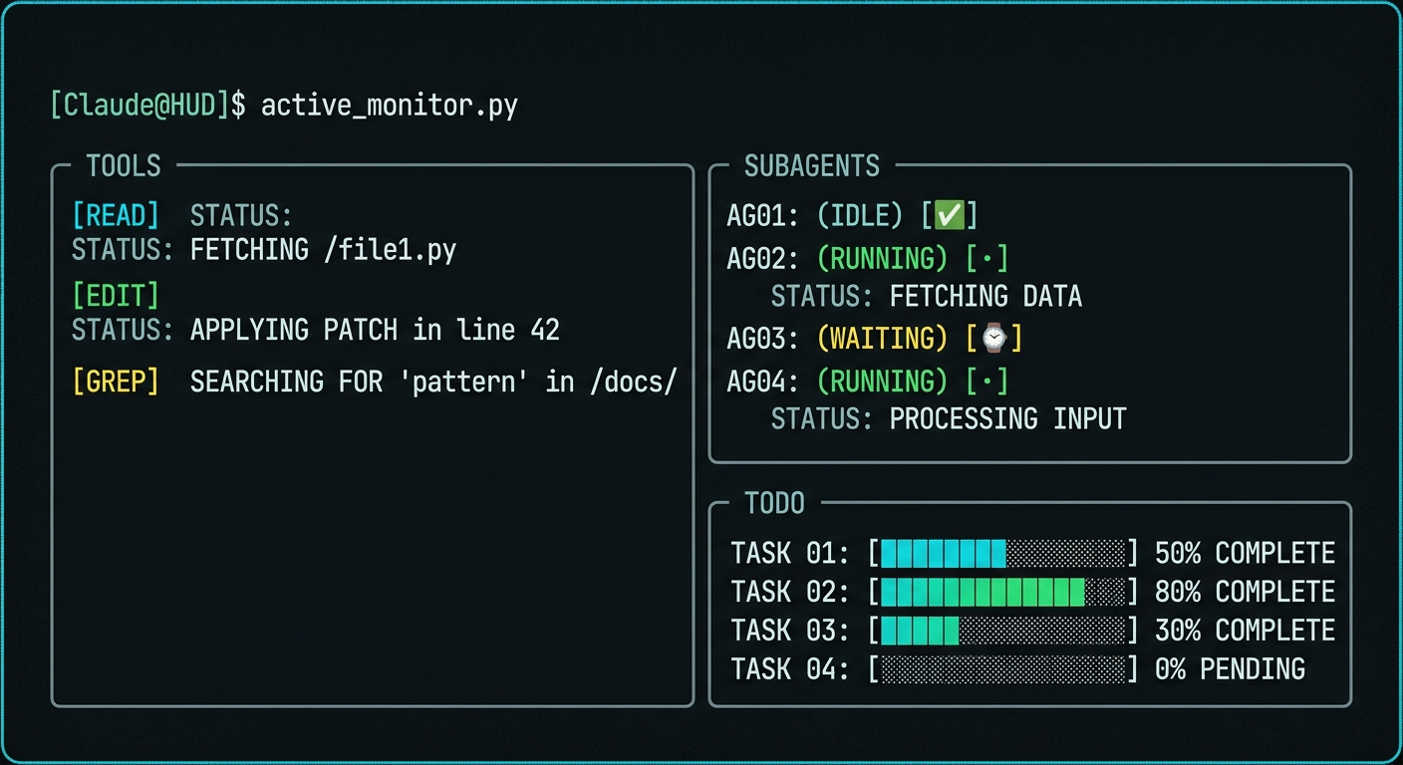Click the AG02 (RUNNING) status label
This screenshot has height=765, width=1403.
tap(882, 259)
